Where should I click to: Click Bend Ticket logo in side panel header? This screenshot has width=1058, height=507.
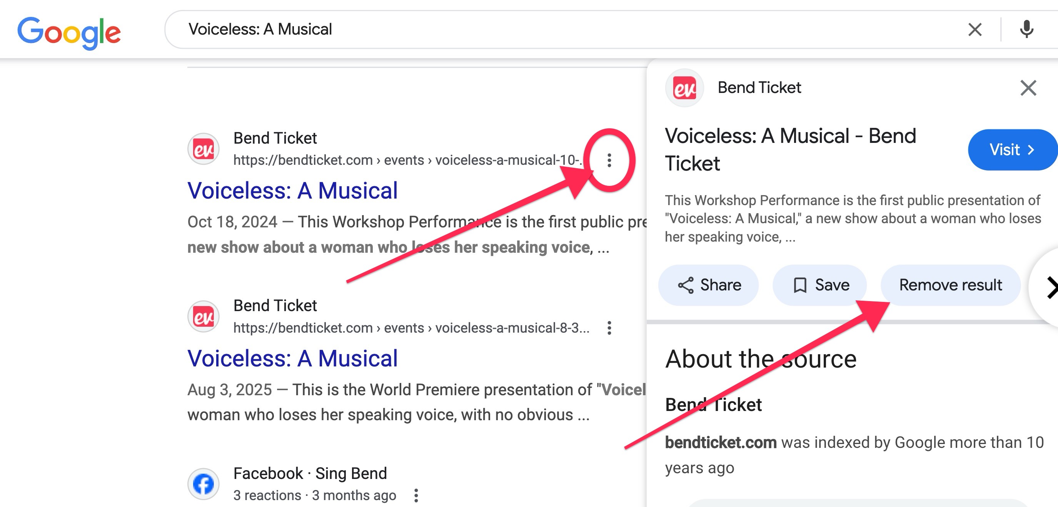coord(684,88)
